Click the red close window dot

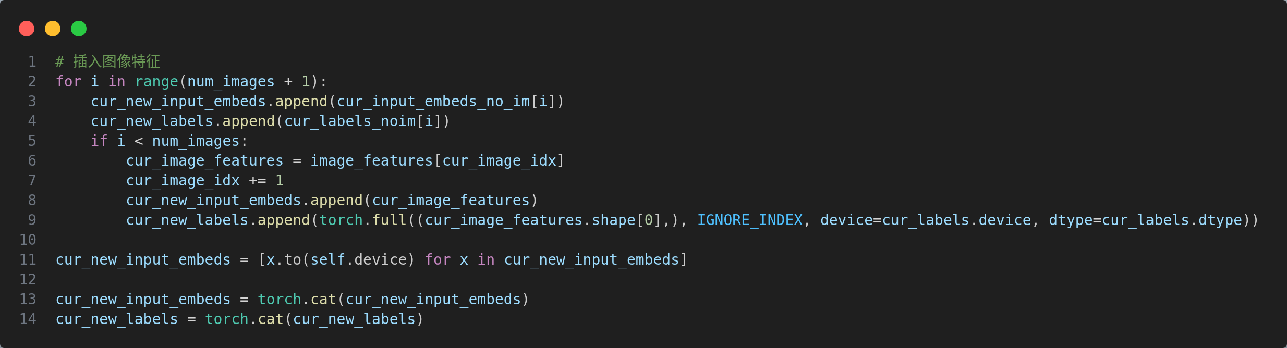pyautogui.click(x=27, y=29)
